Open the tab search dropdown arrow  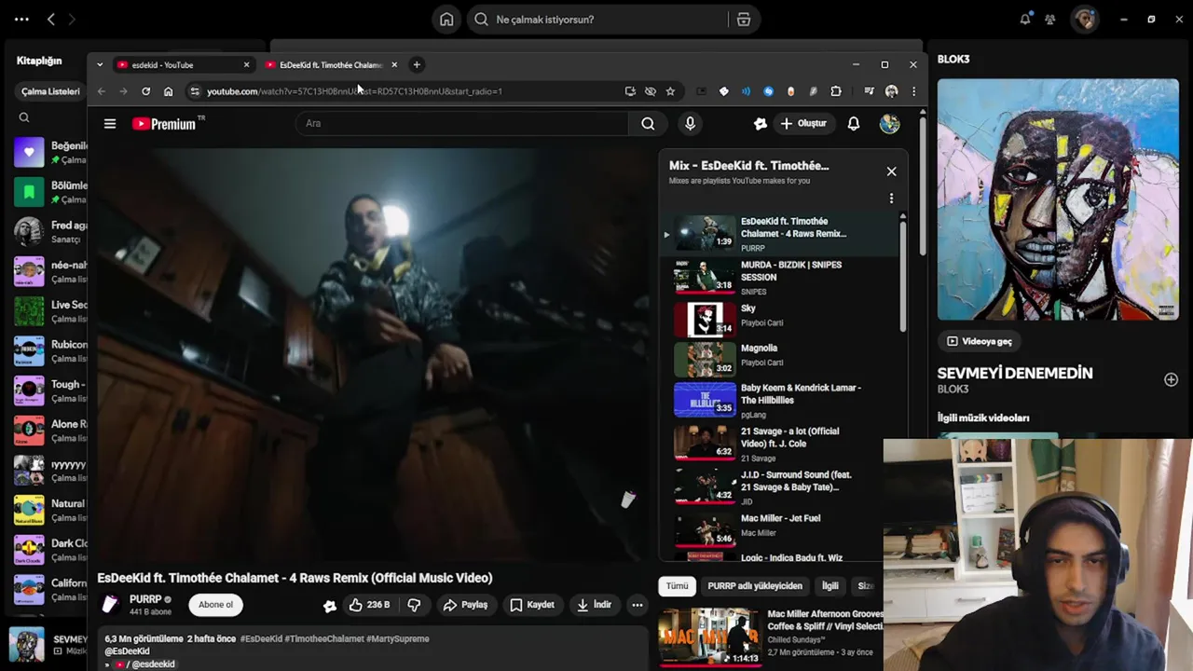pos(100,65)
